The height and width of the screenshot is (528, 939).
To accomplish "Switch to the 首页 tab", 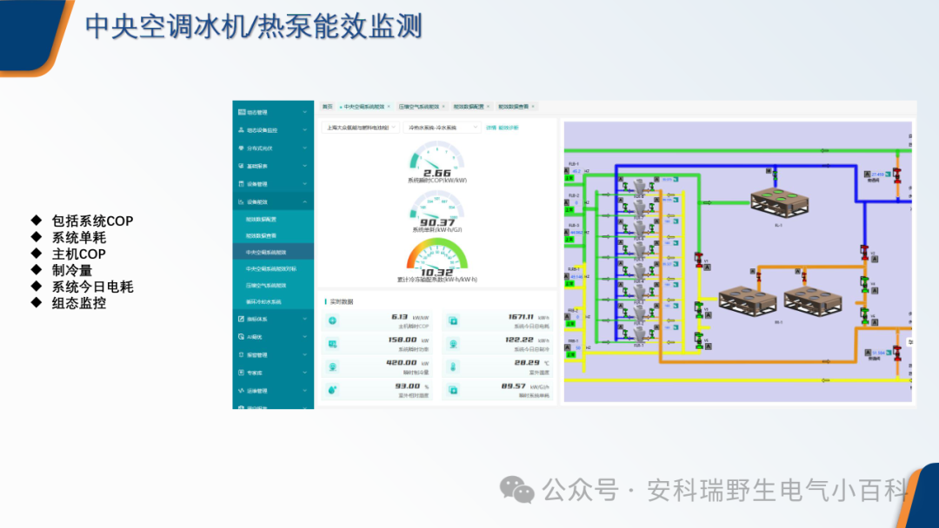I will pos(327,107).
